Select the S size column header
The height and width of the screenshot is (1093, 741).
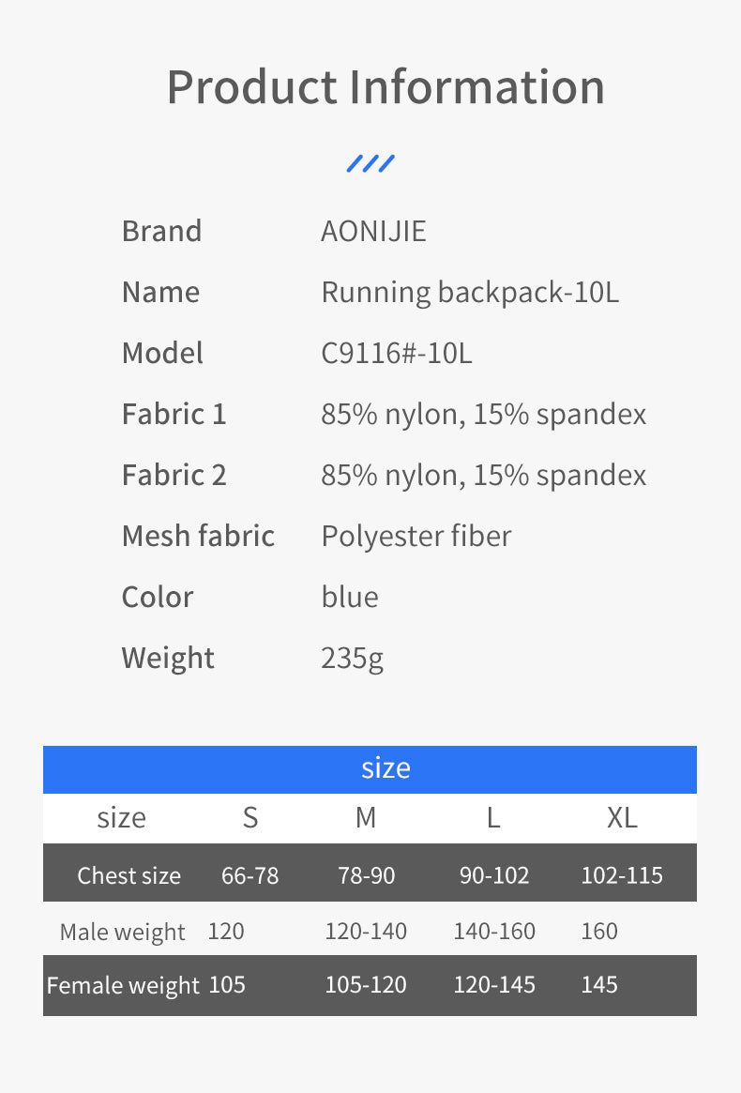[250, 818]
